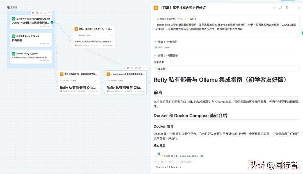Click the green plus handle on DockerHub node
The height and width of the screenshot is (174, 303).
click(x=52, y=22)
